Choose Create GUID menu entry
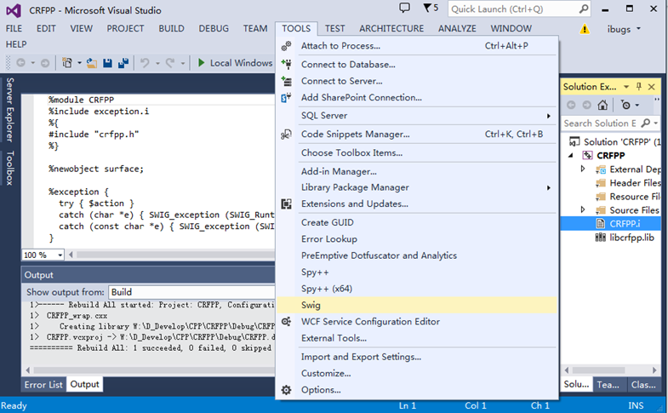 tap(417, 222)
